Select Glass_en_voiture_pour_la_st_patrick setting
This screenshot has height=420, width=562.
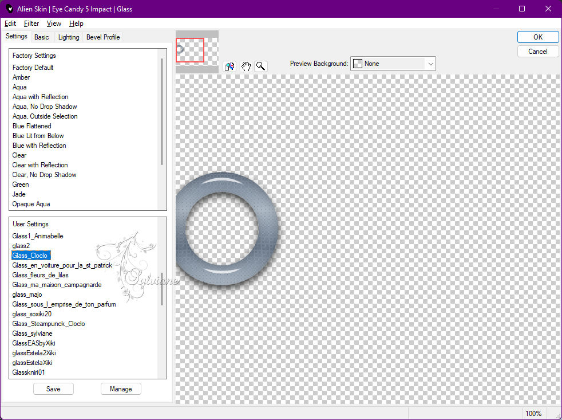tap(62, 265)
